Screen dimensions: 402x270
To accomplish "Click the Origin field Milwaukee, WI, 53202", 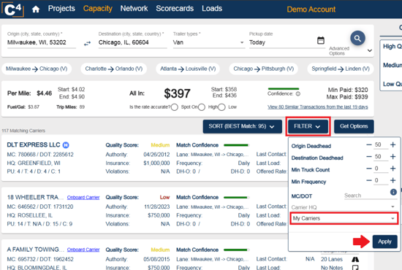I will [42, 42].
